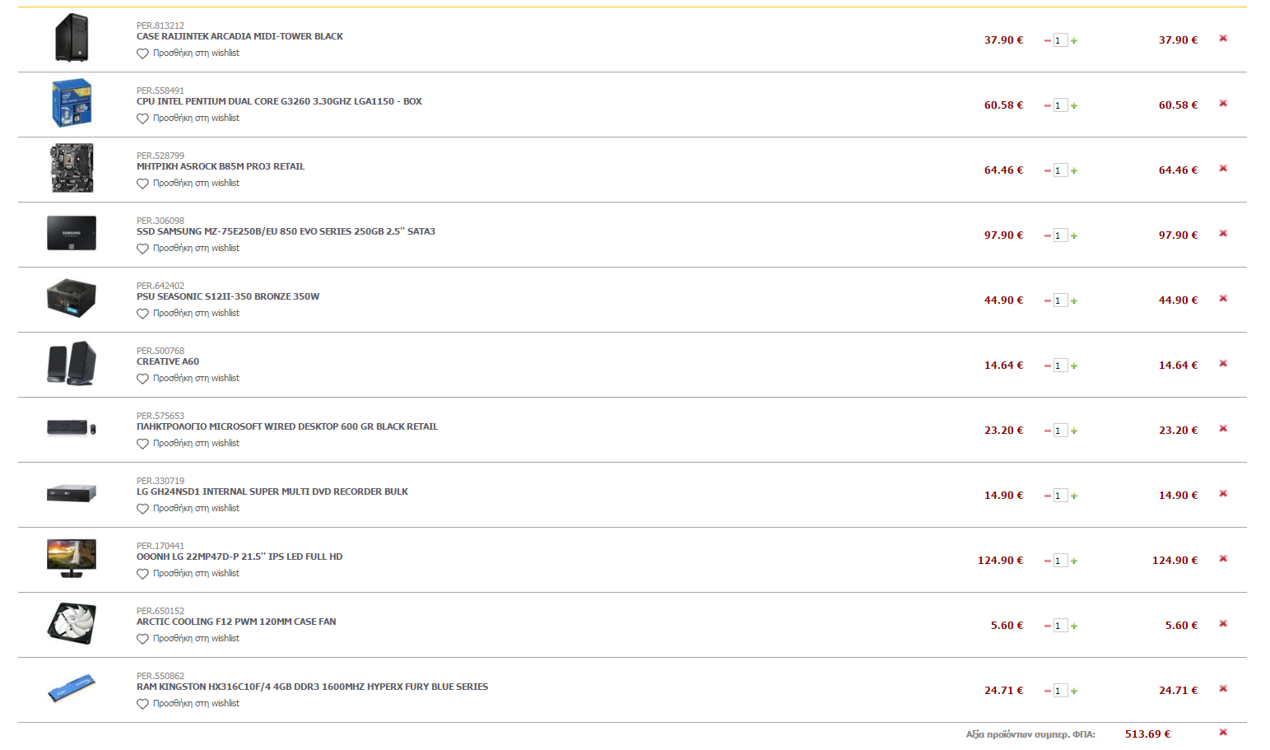Add LG 22MP47D-P monitor to wishlist
The image size is (1270, 750).
coord(188,574)
